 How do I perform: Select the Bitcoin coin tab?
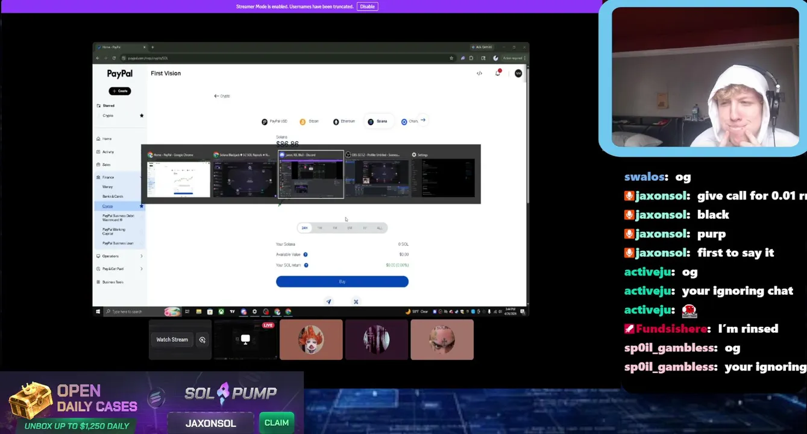[x=309, y=122]
